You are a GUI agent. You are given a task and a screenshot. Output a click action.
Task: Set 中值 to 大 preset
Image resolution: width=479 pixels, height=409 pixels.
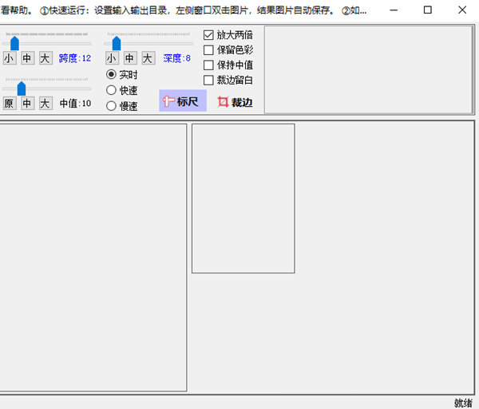click(x=45, y=104)
